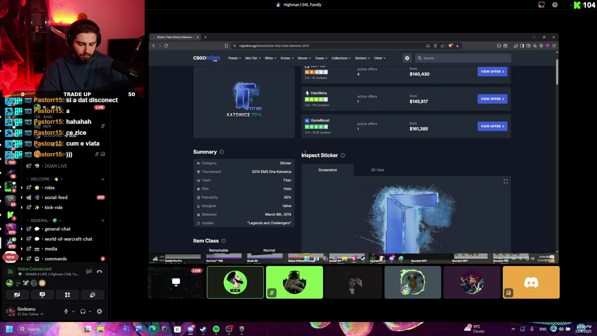Image resolution: width=597 pixels, height=336 pixels.
Task: Toggle Discord noise suppression icon
Action: coord(89,272)
